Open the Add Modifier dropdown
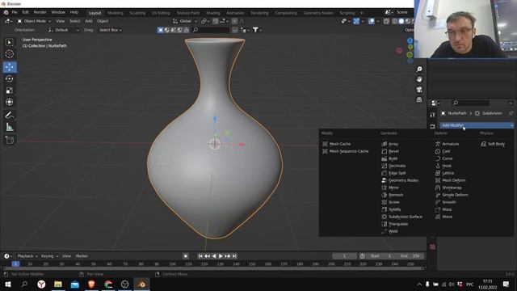Viewport: 517px width, 291px height. 477,125
